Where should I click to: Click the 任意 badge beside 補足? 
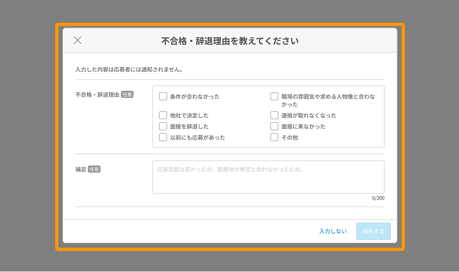[94, 169]
